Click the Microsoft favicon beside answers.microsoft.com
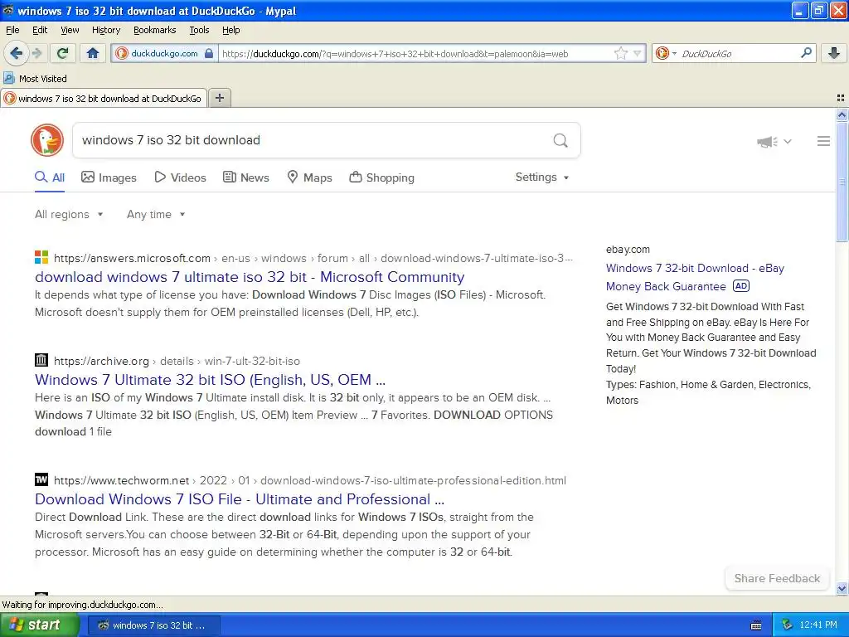Viewport: 849px width, 637px height. (41, 257)
